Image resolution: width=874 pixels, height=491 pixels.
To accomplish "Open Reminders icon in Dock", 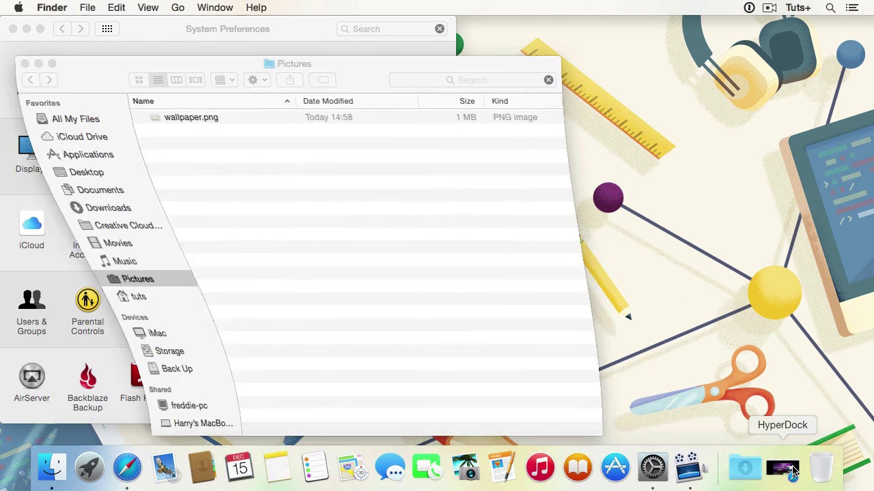I will click(315, 468).
